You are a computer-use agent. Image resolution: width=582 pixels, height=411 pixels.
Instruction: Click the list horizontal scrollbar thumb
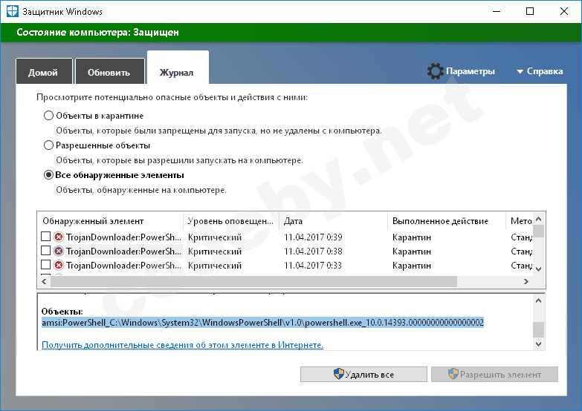253,282
